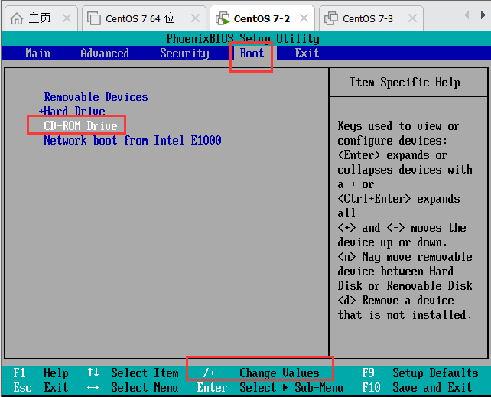
Task: Show more tabs with the right arrow
Action: 483,15
